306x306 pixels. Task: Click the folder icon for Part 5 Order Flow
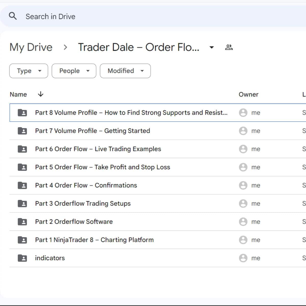click(22, 167)
